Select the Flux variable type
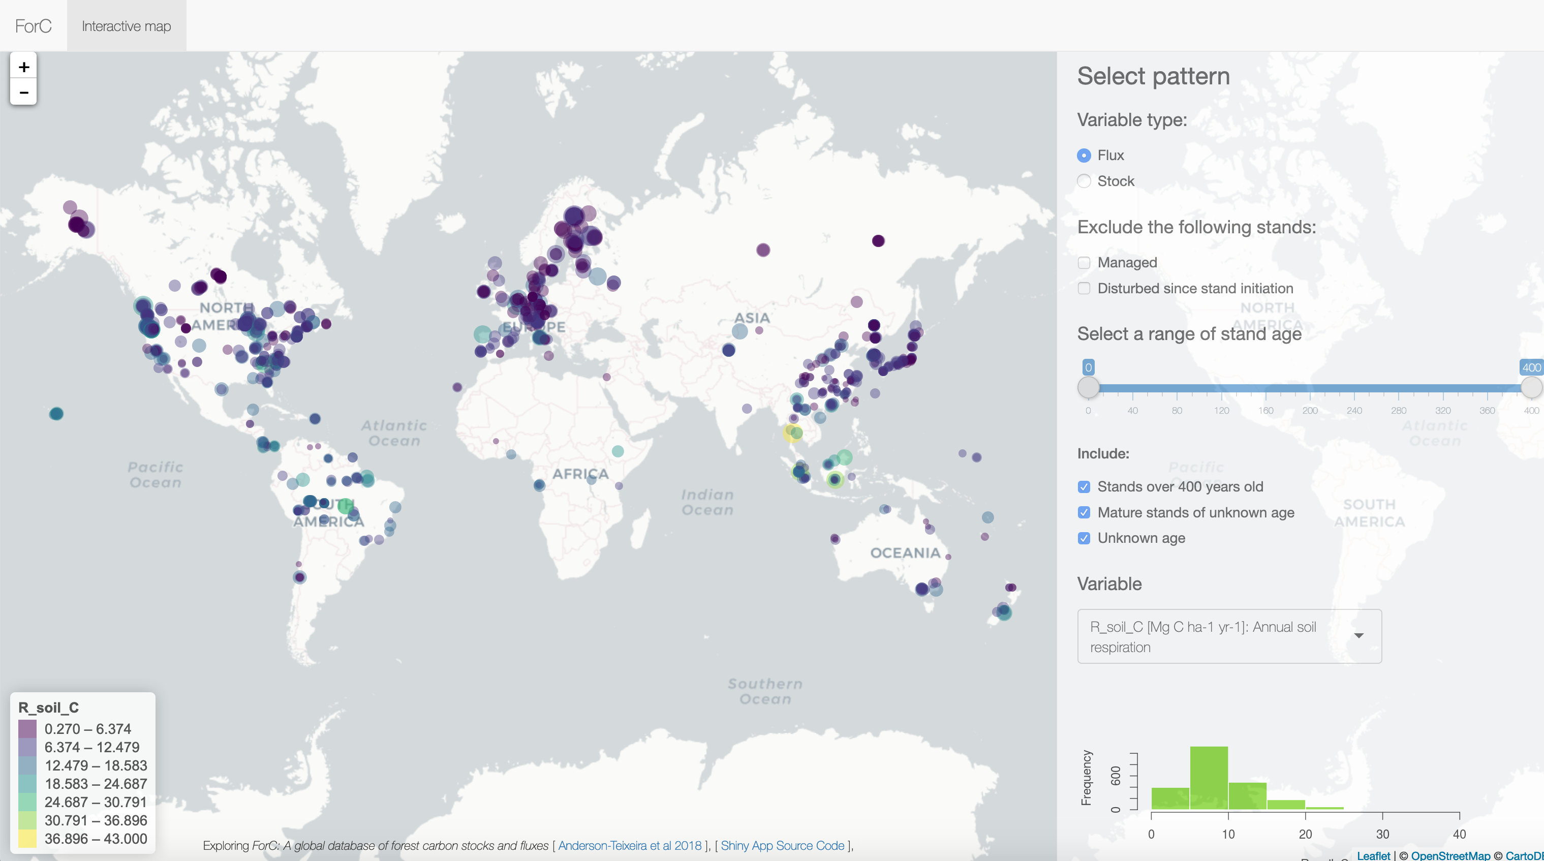 [x=1084, y=156]
